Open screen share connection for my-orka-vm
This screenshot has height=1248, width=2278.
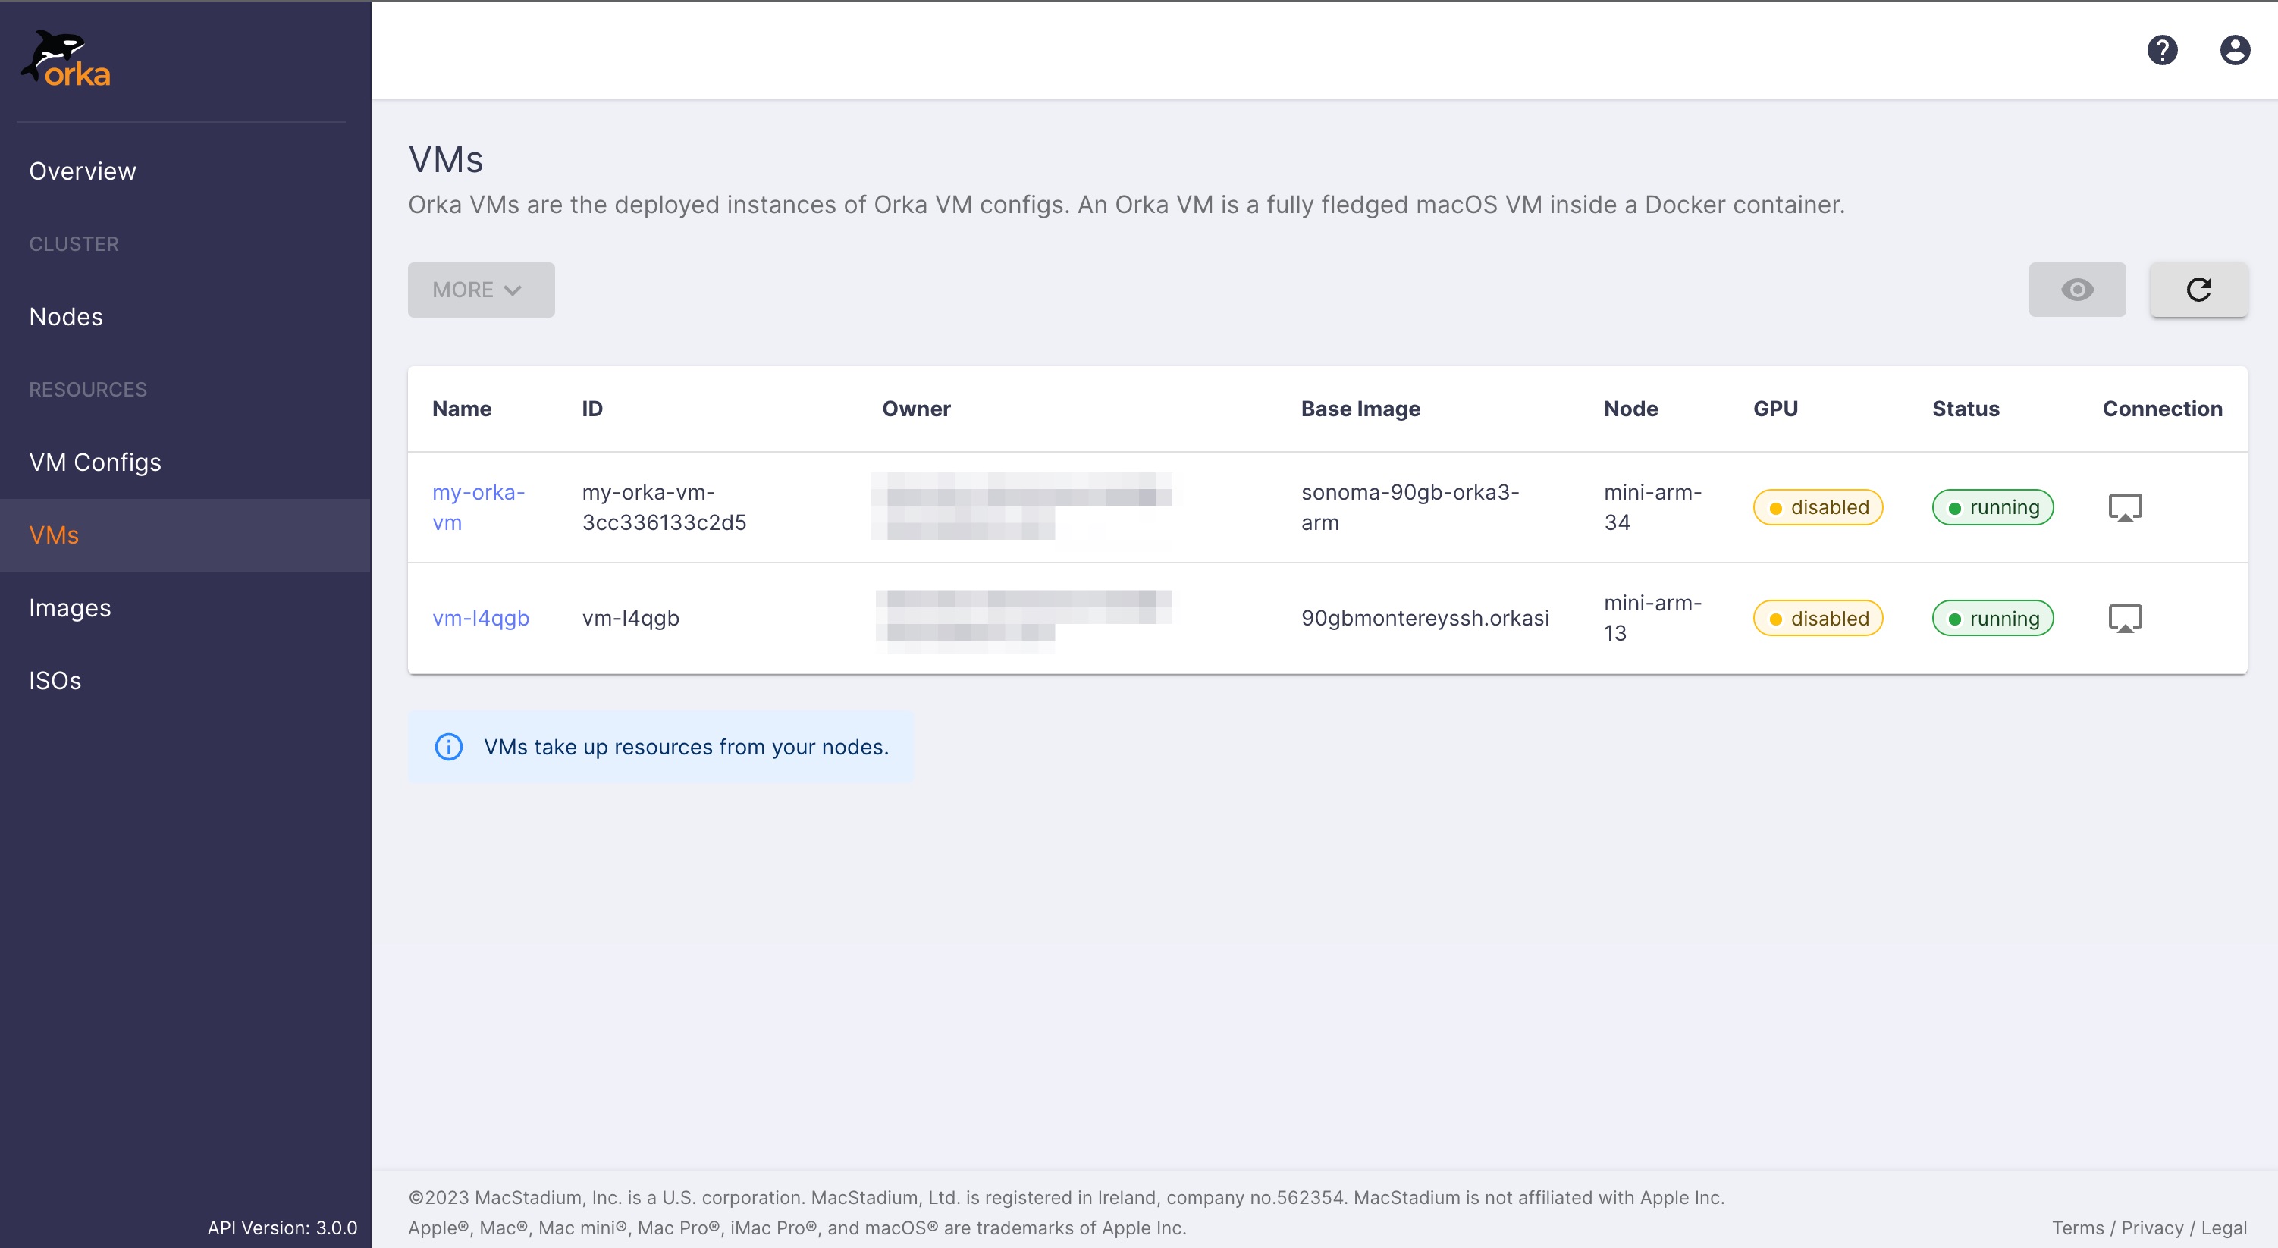pyautogui.click(x=2124, y=508)
